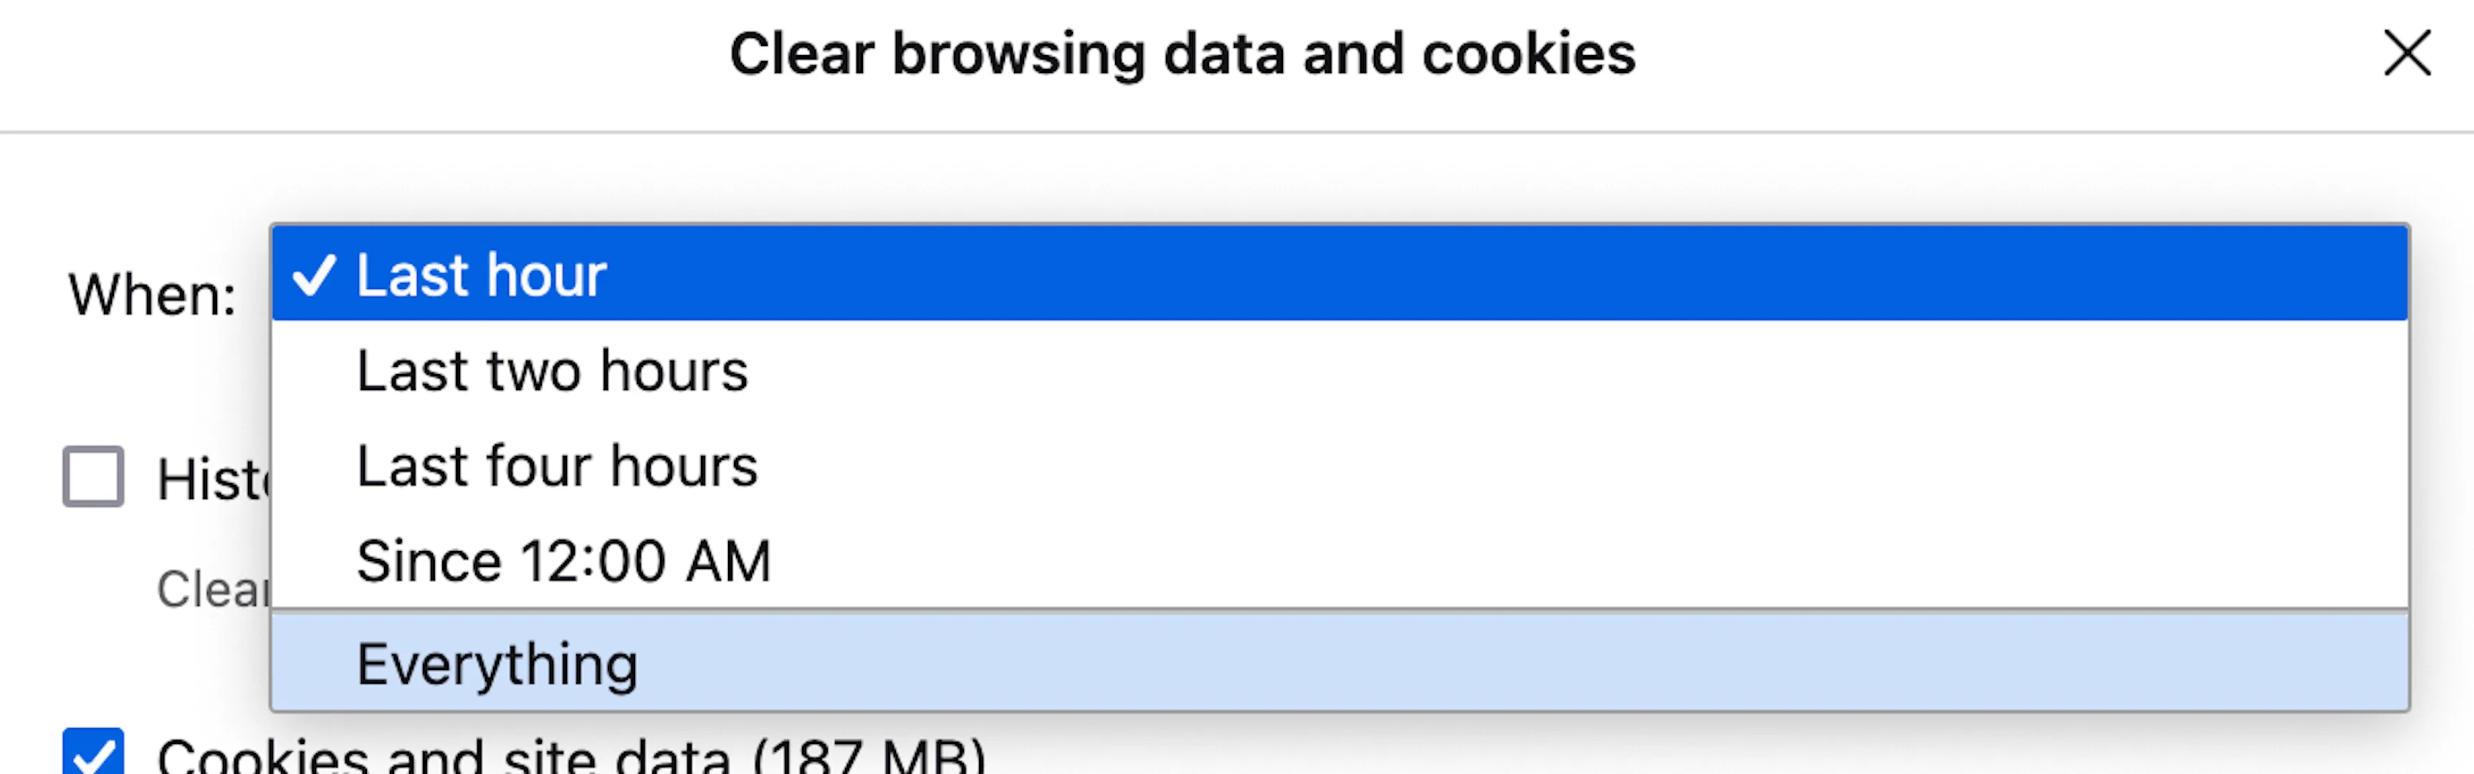This screenshot has height=774, width=2474.
Task: Select the highlighted Last hour option
Action: click(x=1339, y=274)
